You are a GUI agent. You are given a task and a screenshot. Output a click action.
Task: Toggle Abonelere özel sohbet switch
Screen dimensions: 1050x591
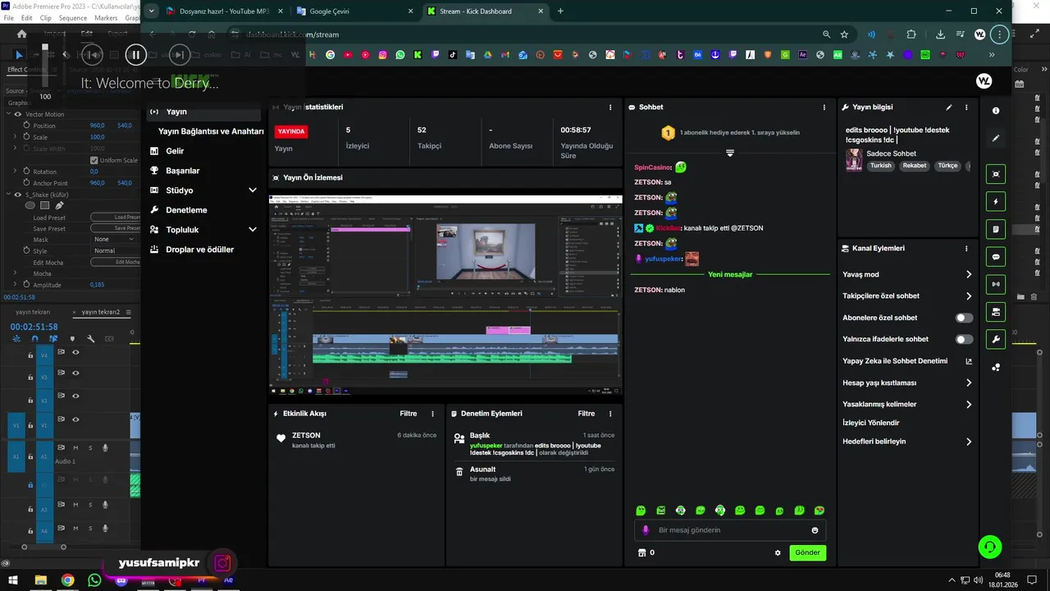pyautogui.click(x=964, y=318)
